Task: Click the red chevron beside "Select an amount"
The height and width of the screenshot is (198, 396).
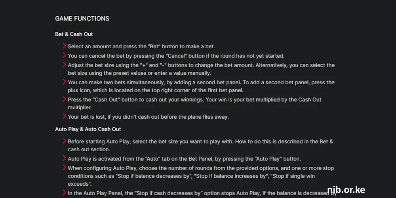Action: (64, 46)
